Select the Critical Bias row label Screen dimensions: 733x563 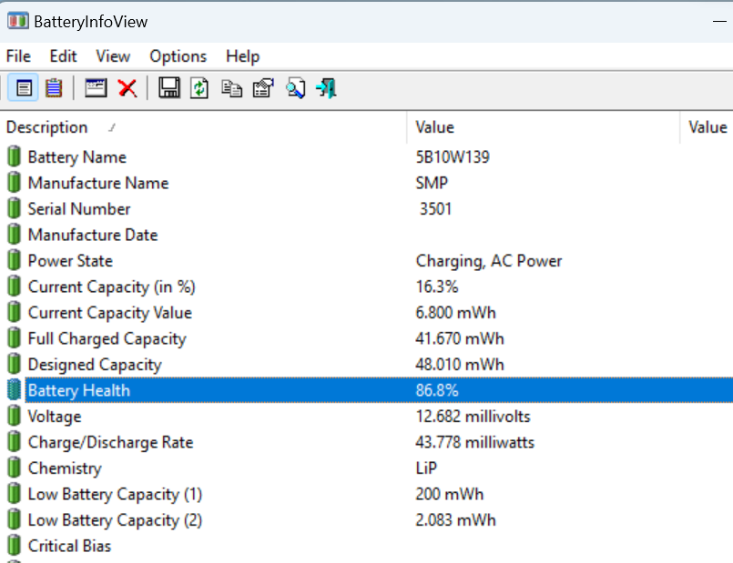coord(69,546)
